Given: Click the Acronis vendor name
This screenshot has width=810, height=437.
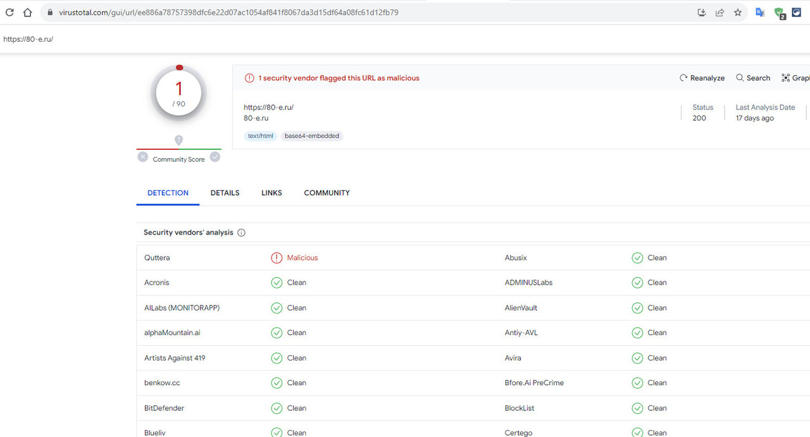Looking at the screenshot, I should 157,283.
